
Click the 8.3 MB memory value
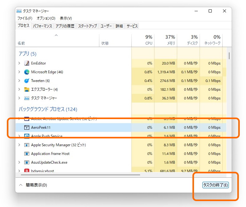click(x=169, y=145)
